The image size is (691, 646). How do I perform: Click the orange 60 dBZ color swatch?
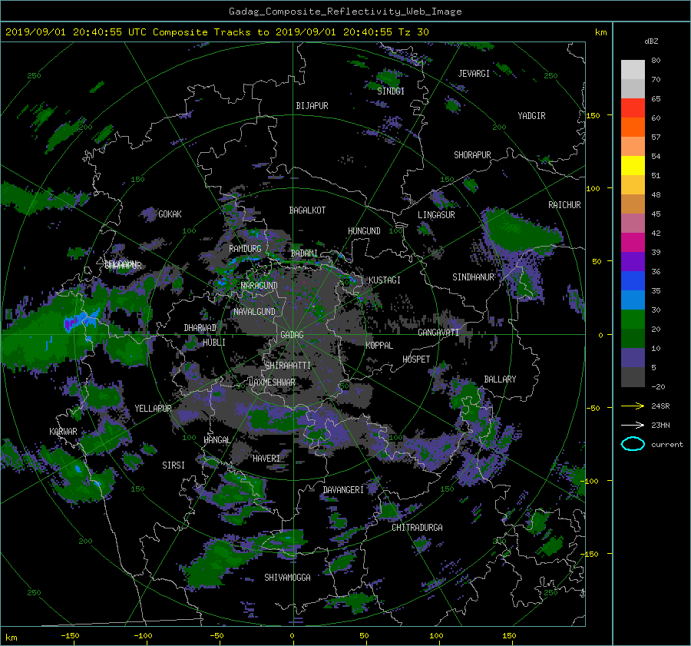pos(633,128)
